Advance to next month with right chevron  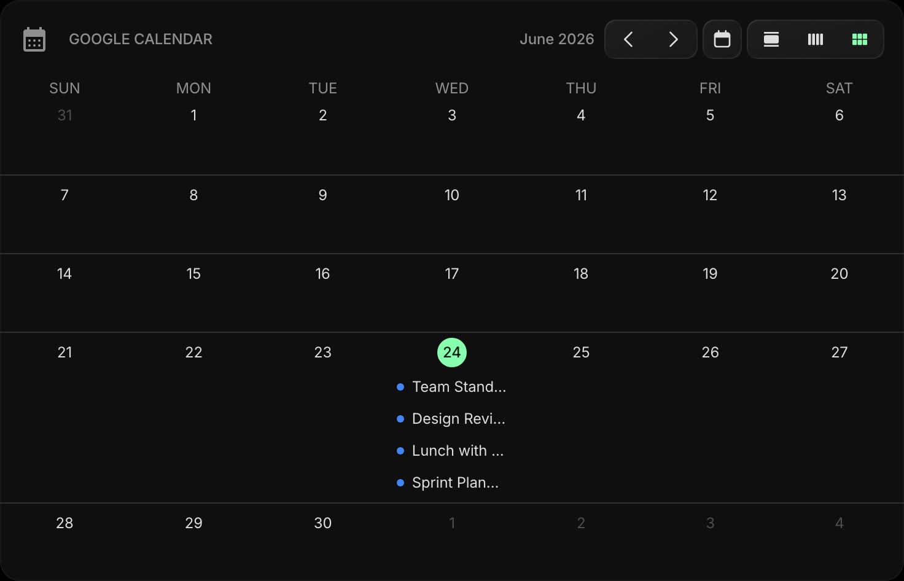[673, 39]
